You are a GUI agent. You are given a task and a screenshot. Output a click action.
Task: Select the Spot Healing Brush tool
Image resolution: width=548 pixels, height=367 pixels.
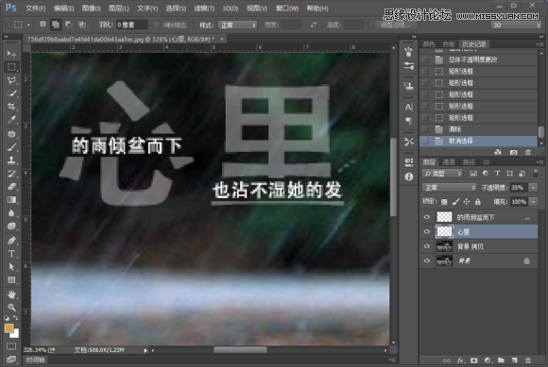[11, 134]
